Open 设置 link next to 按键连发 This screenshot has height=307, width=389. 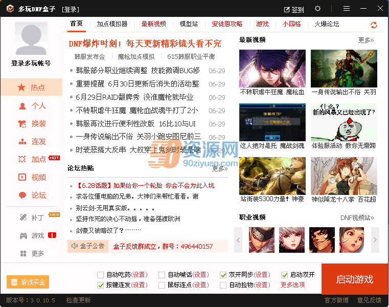tap(139, 285)
